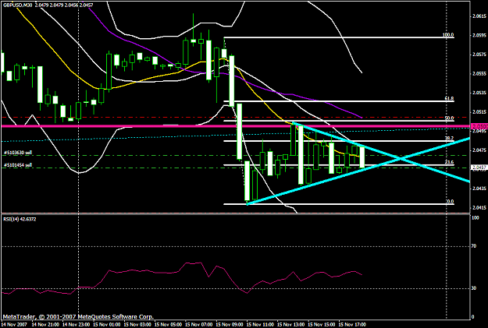
Task: Click the 15 Nov 17:00 time label
Action: coord(352,325)
